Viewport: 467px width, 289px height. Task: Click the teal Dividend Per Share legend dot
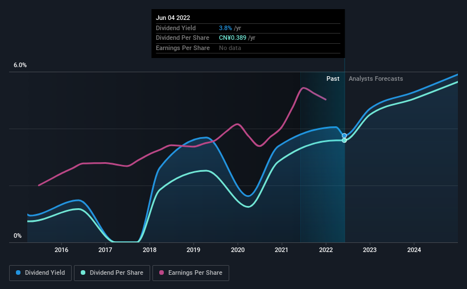tap(83, 273)
